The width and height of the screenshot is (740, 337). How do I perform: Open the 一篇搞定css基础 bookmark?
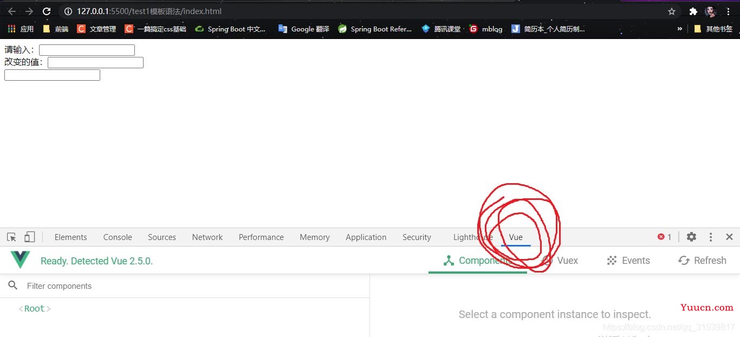[x=155, y=29]
